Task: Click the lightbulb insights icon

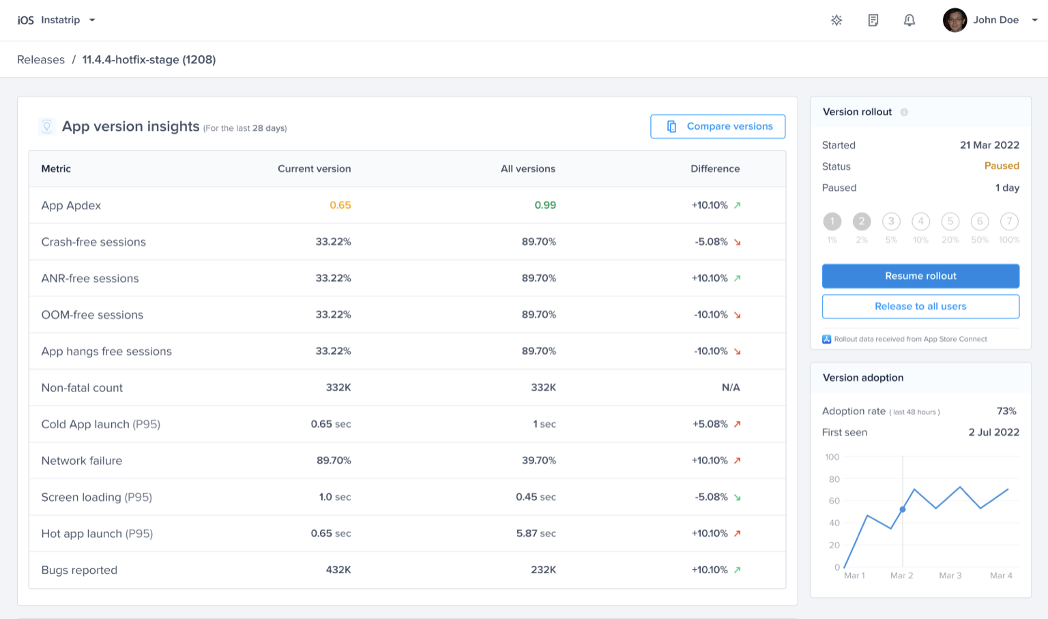Action: 46,127
